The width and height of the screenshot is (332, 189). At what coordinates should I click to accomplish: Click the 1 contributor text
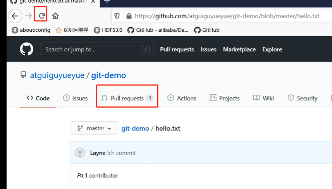101,175
